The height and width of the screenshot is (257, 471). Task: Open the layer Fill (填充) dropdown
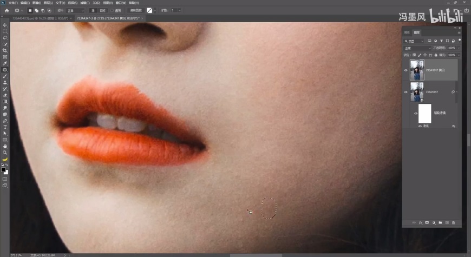(459, 55)
